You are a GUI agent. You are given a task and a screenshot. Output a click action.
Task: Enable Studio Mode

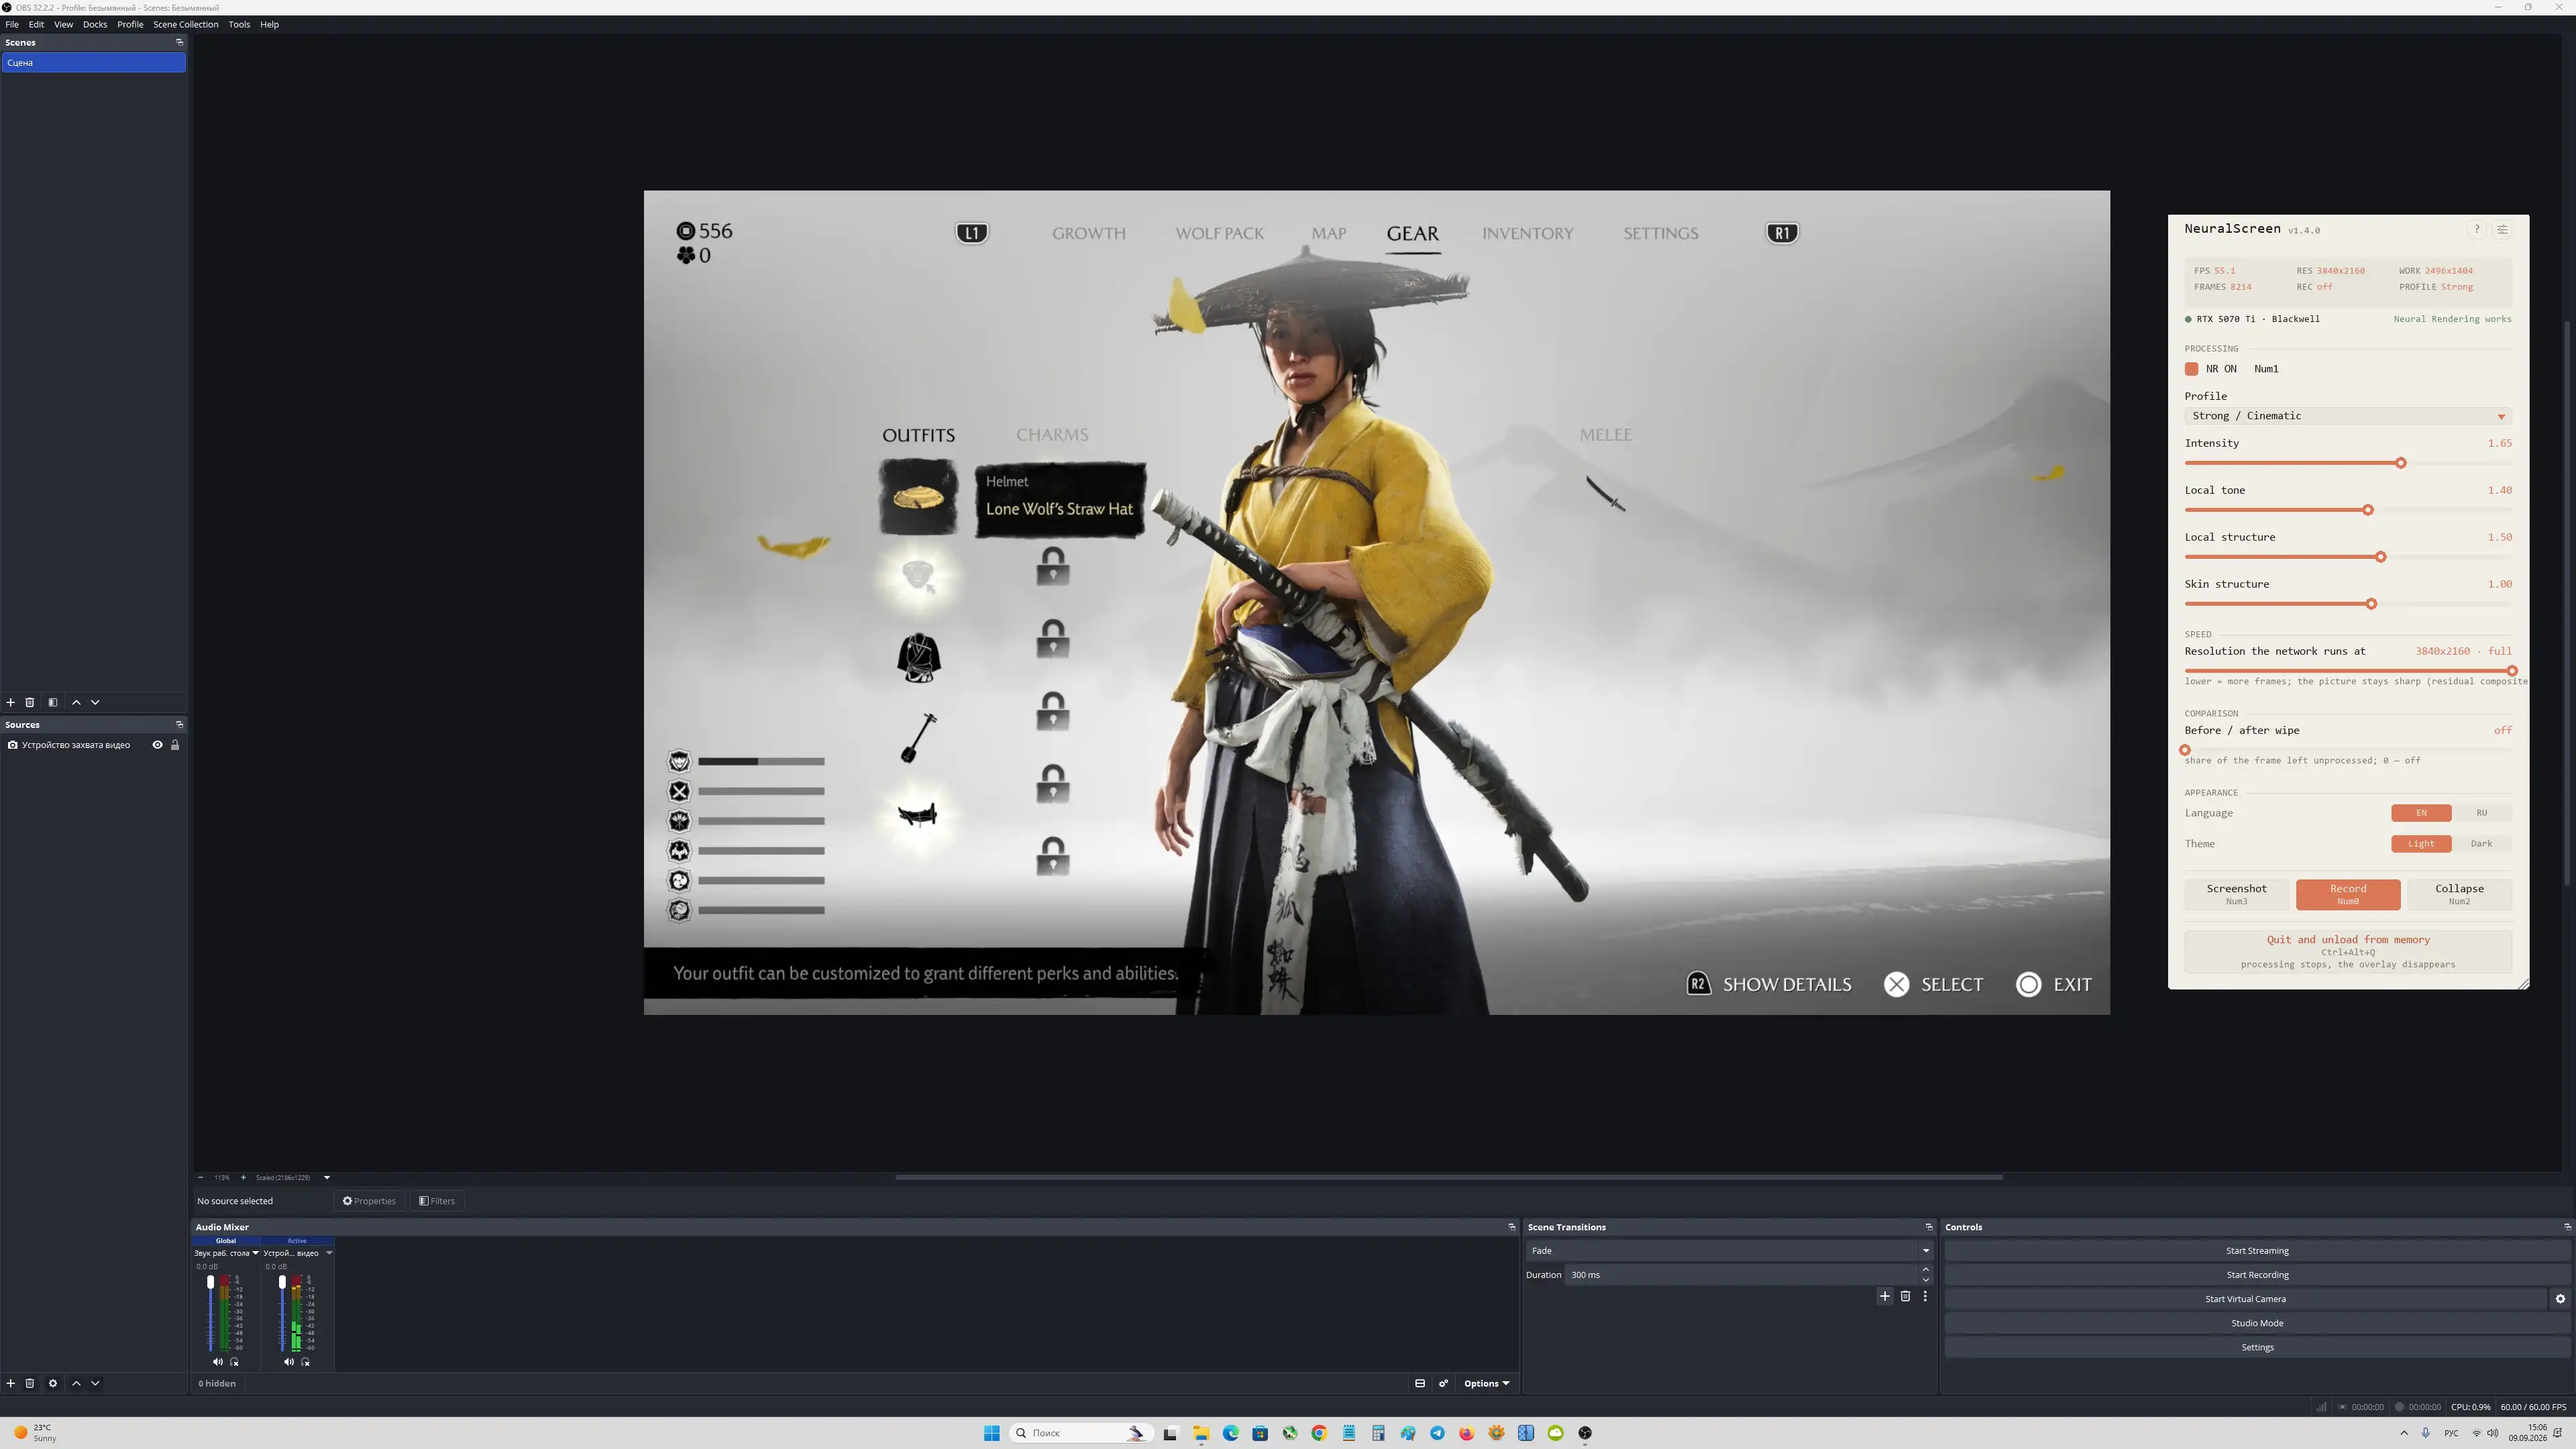coord(2257,1323)
